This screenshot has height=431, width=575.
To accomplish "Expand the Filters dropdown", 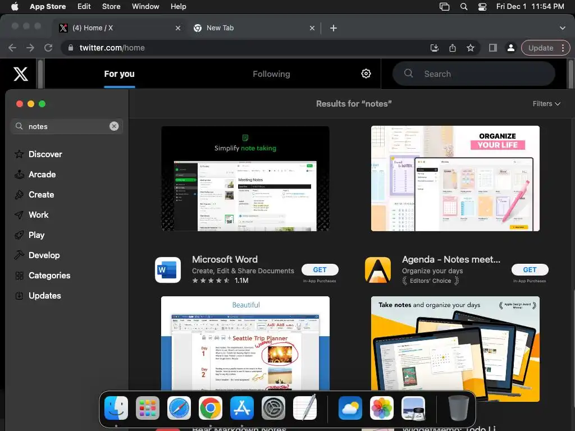I will click(x=546, y=104).
